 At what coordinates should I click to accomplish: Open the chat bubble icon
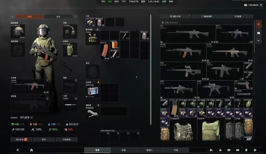click(229, 150)
